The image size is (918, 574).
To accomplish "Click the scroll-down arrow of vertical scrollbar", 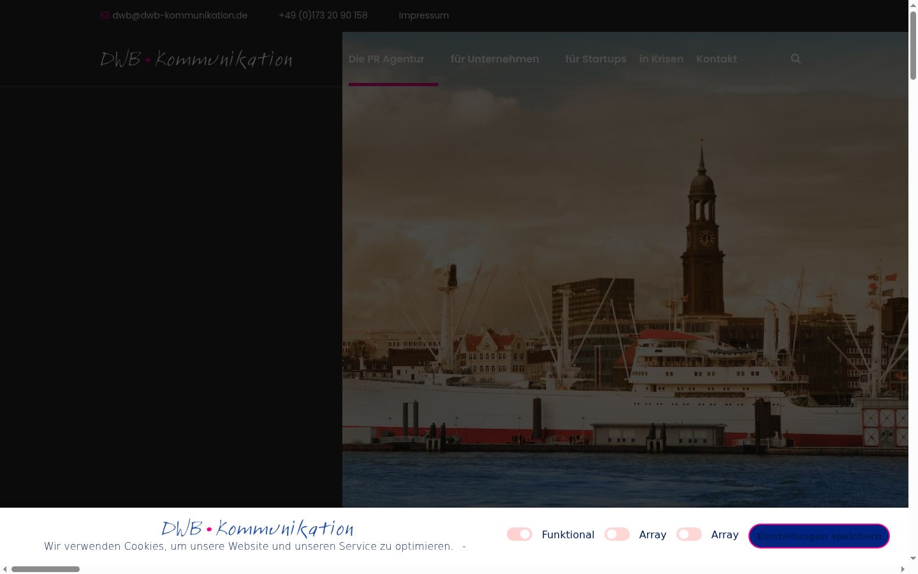I will [913, 559].
